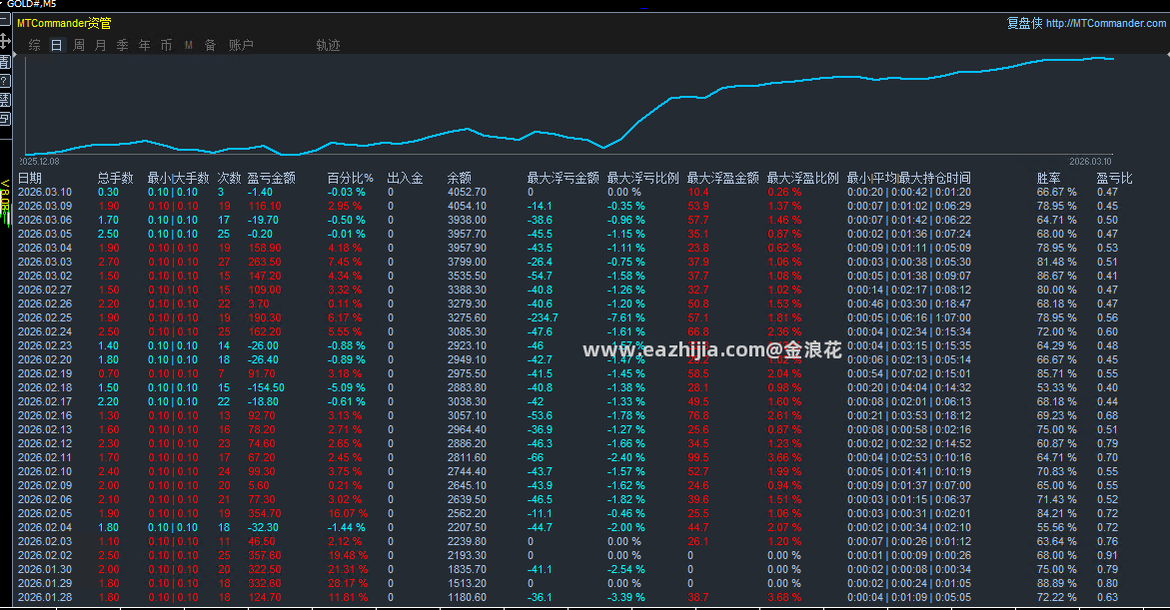This screenshot has height=610, width=1170.
Task: Click the overlapping windows icon in sidebar
Action: pyautogui.click(x=4, y=119)
